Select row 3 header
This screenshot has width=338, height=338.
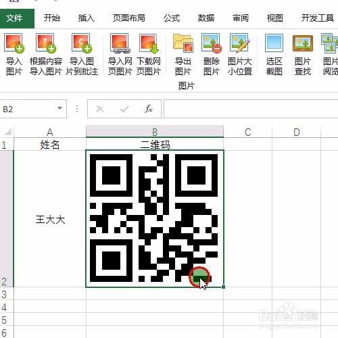pyautogui.click(x=7, y=294)
